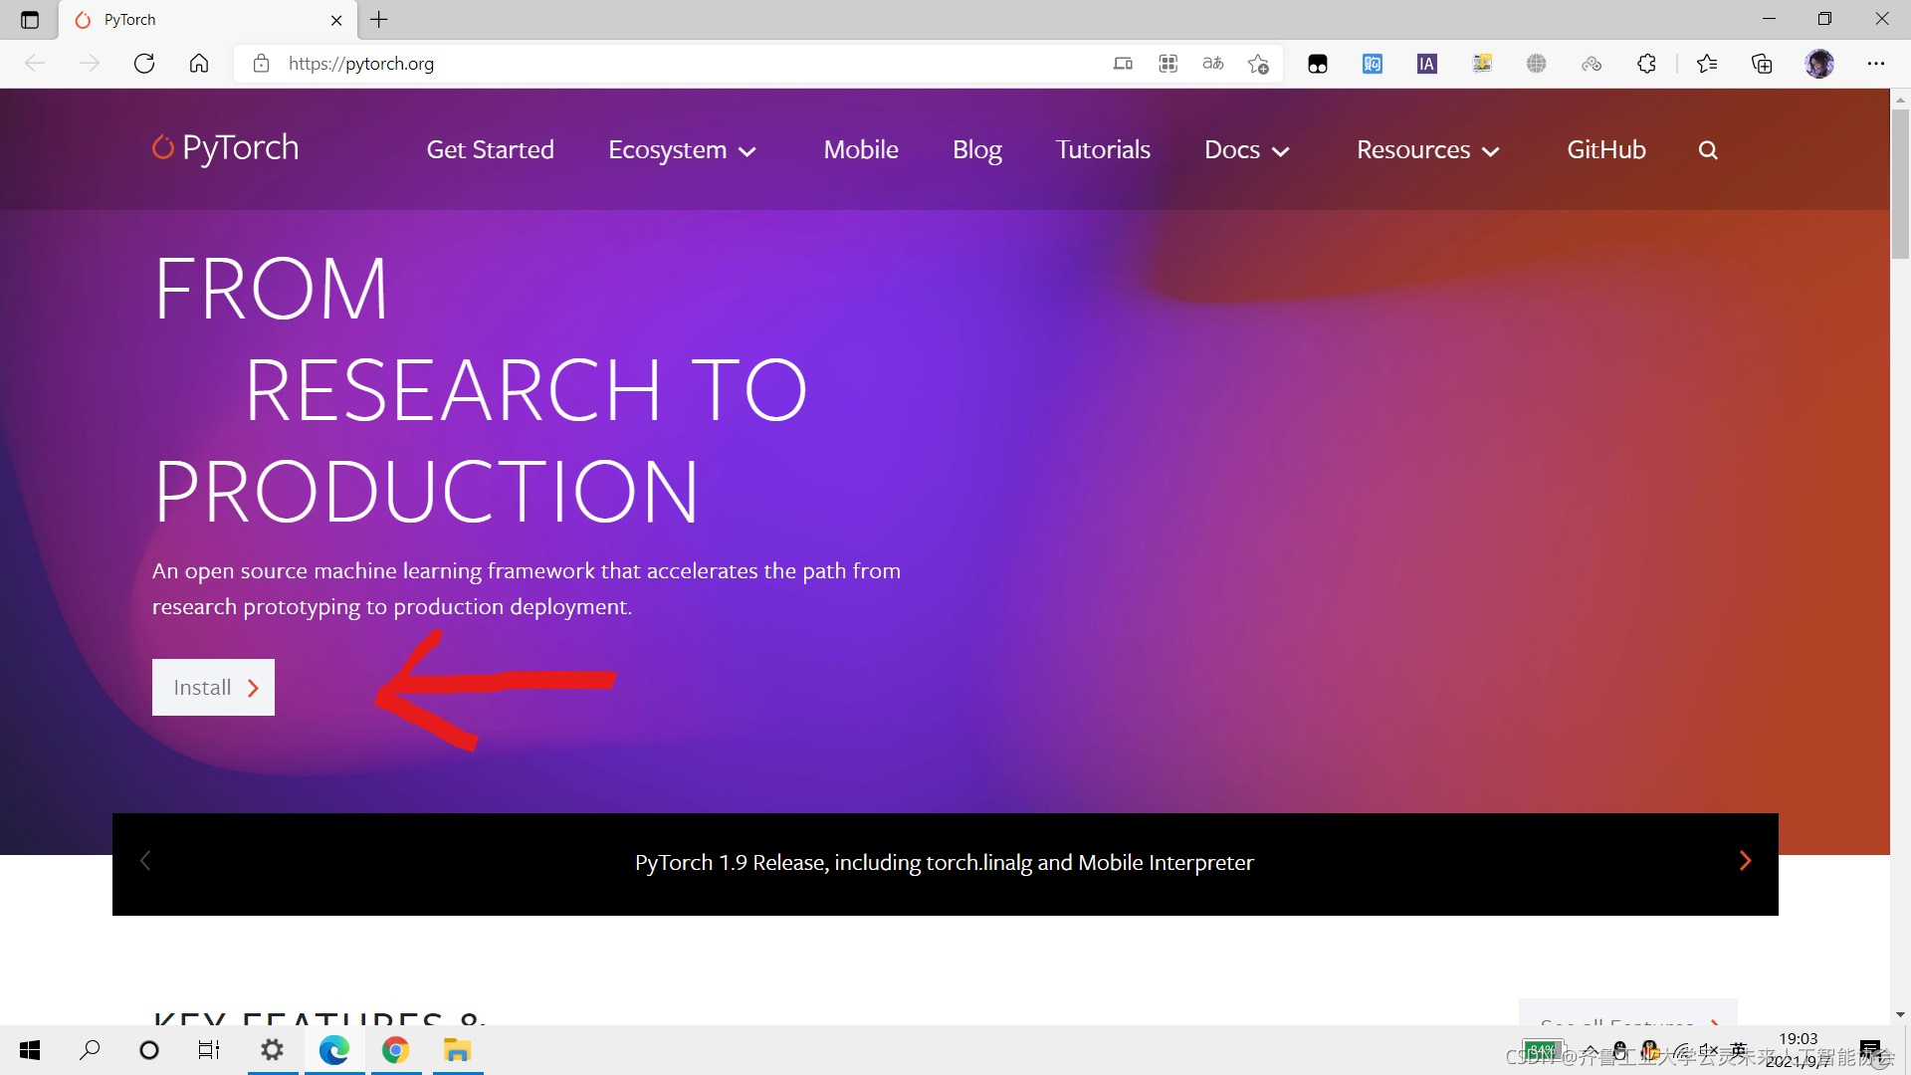This screenshot has height=1075, width=1911.
Task: Click the user profile avatar
Action: coord(1819,64)
